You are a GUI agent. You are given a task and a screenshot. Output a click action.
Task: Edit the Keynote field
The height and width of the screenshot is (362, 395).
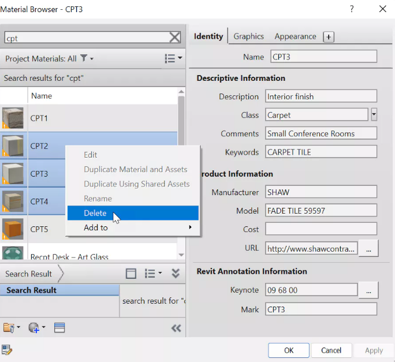311,290
